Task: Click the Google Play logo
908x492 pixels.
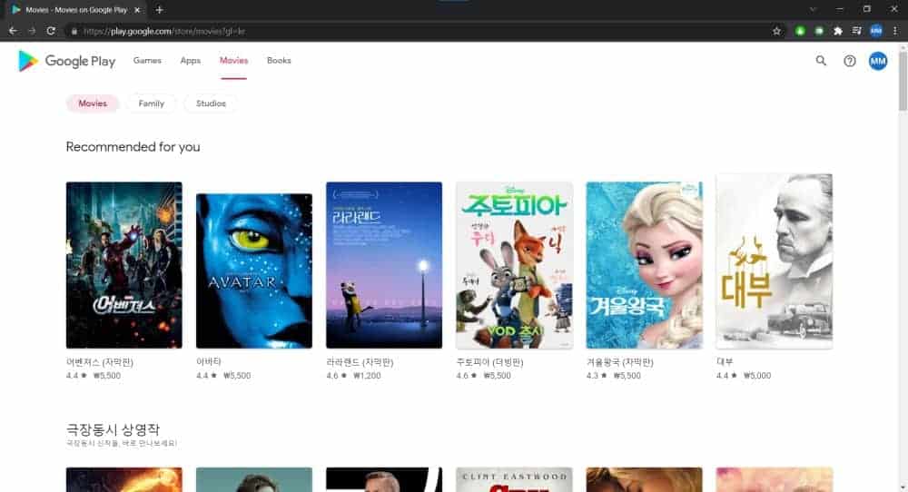Action: click(x=66, y=61)
